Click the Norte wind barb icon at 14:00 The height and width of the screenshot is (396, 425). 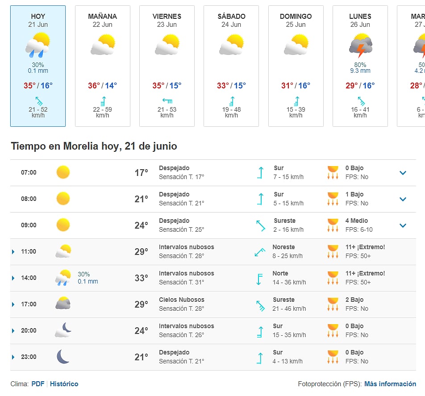tap(260, 278)
